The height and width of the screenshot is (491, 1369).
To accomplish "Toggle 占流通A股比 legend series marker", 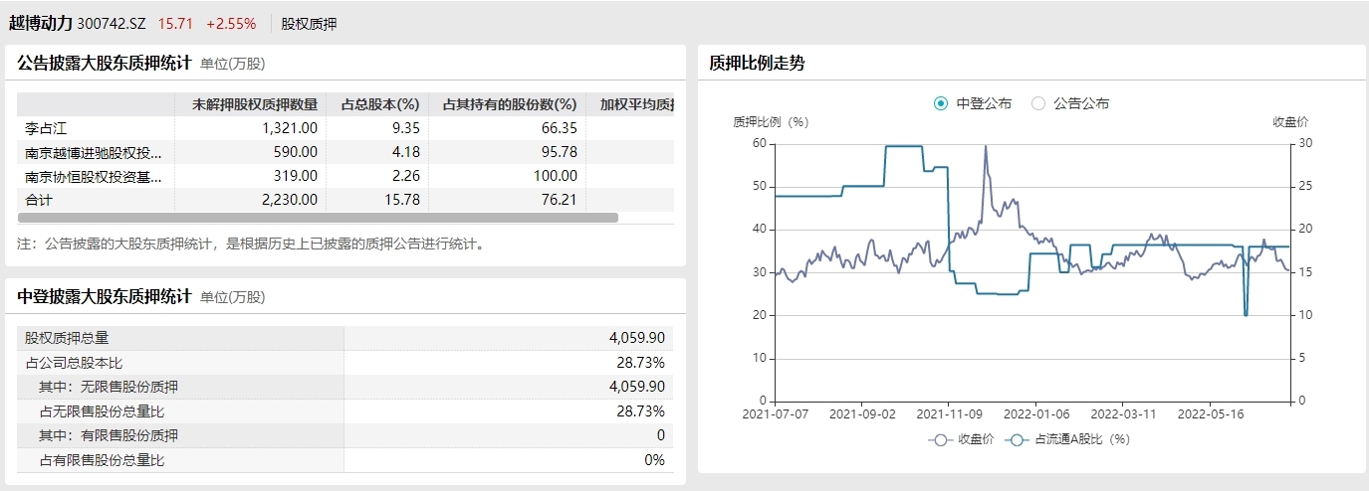I will coord(1017,439).
